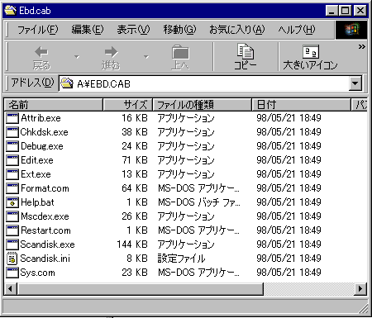Sort by the サイズ column header
The width and height of the screenshot is (372, 318).
pyautogui.click(x=127, y=105)
